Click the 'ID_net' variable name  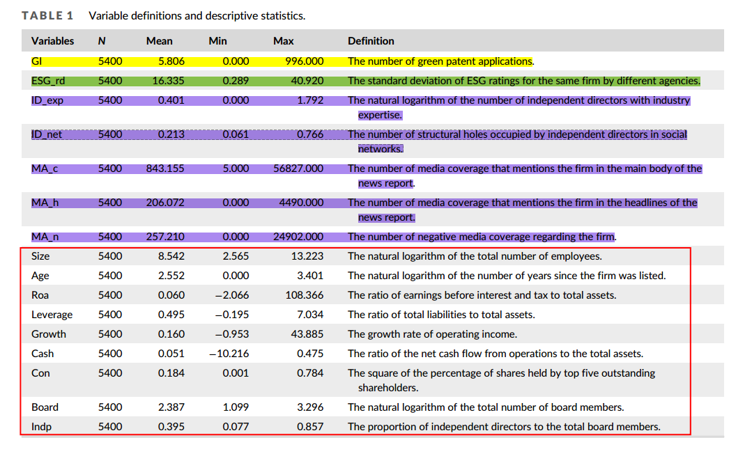(47, 134)
